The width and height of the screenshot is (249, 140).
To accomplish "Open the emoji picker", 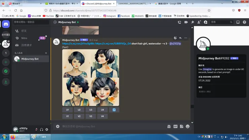I will (x=188, y=127).
